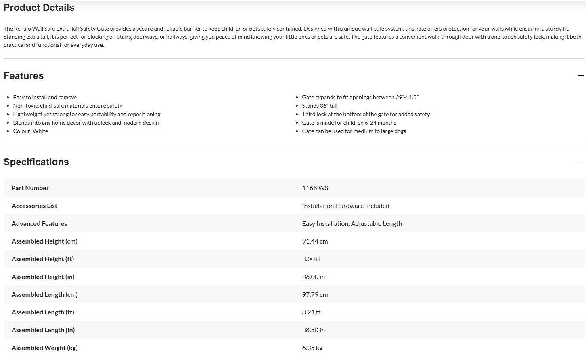Screen dimensions: 586x356
Task: Click the 'Easy to install and remove' bullet
Action: pos(45,97)
